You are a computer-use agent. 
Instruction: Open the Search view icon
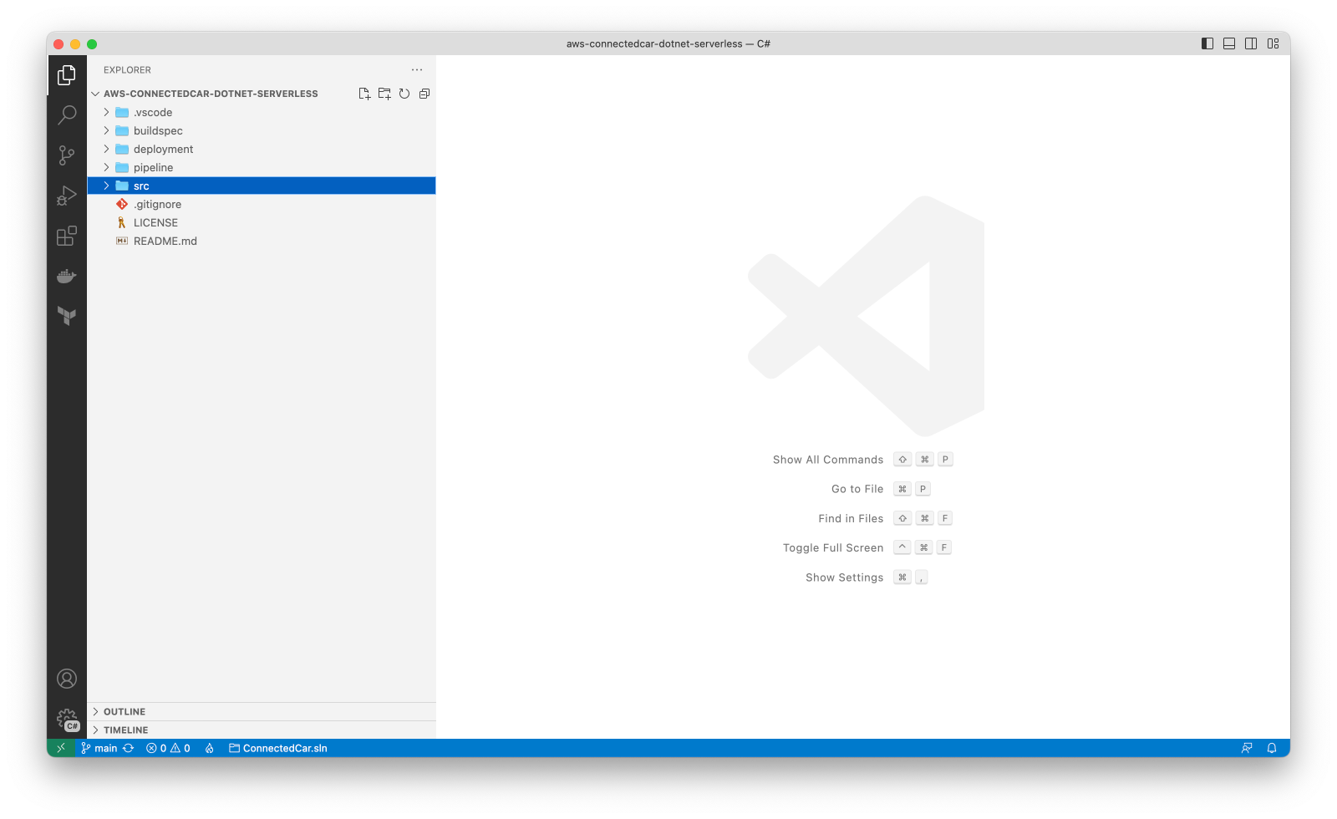[x=67, y=114]
